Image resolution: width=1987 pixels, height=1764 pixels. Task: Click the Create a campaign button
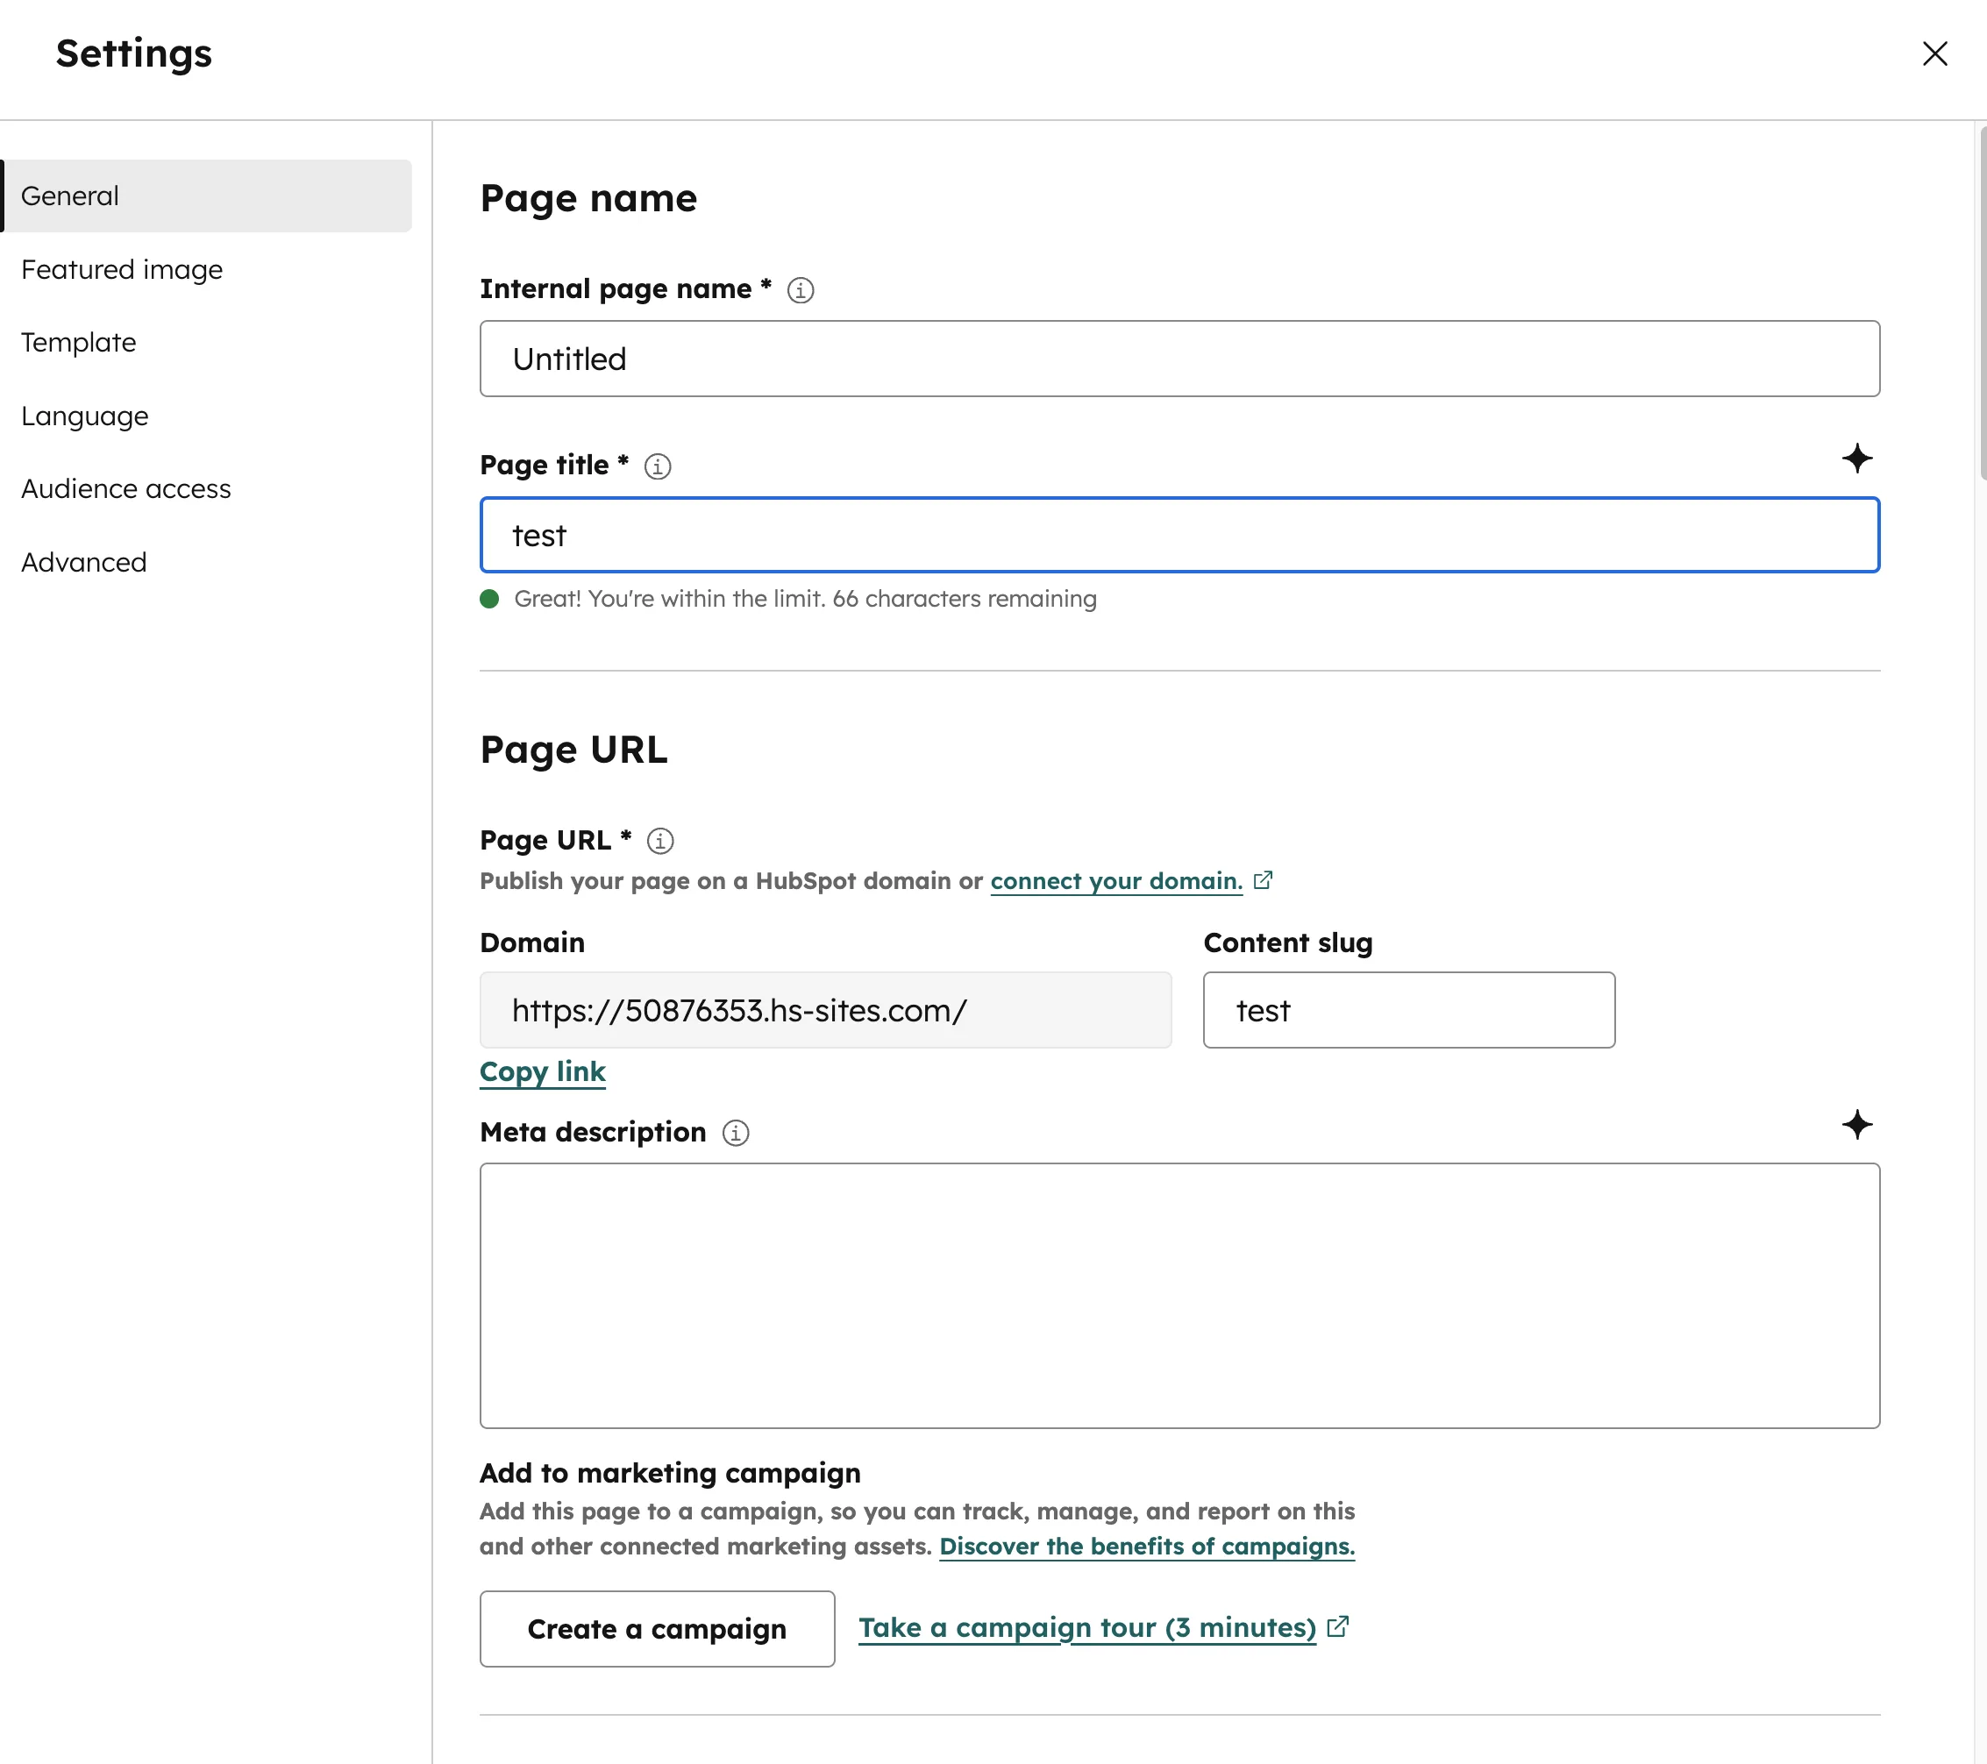pyautogui.click(x=657, y=1628)
